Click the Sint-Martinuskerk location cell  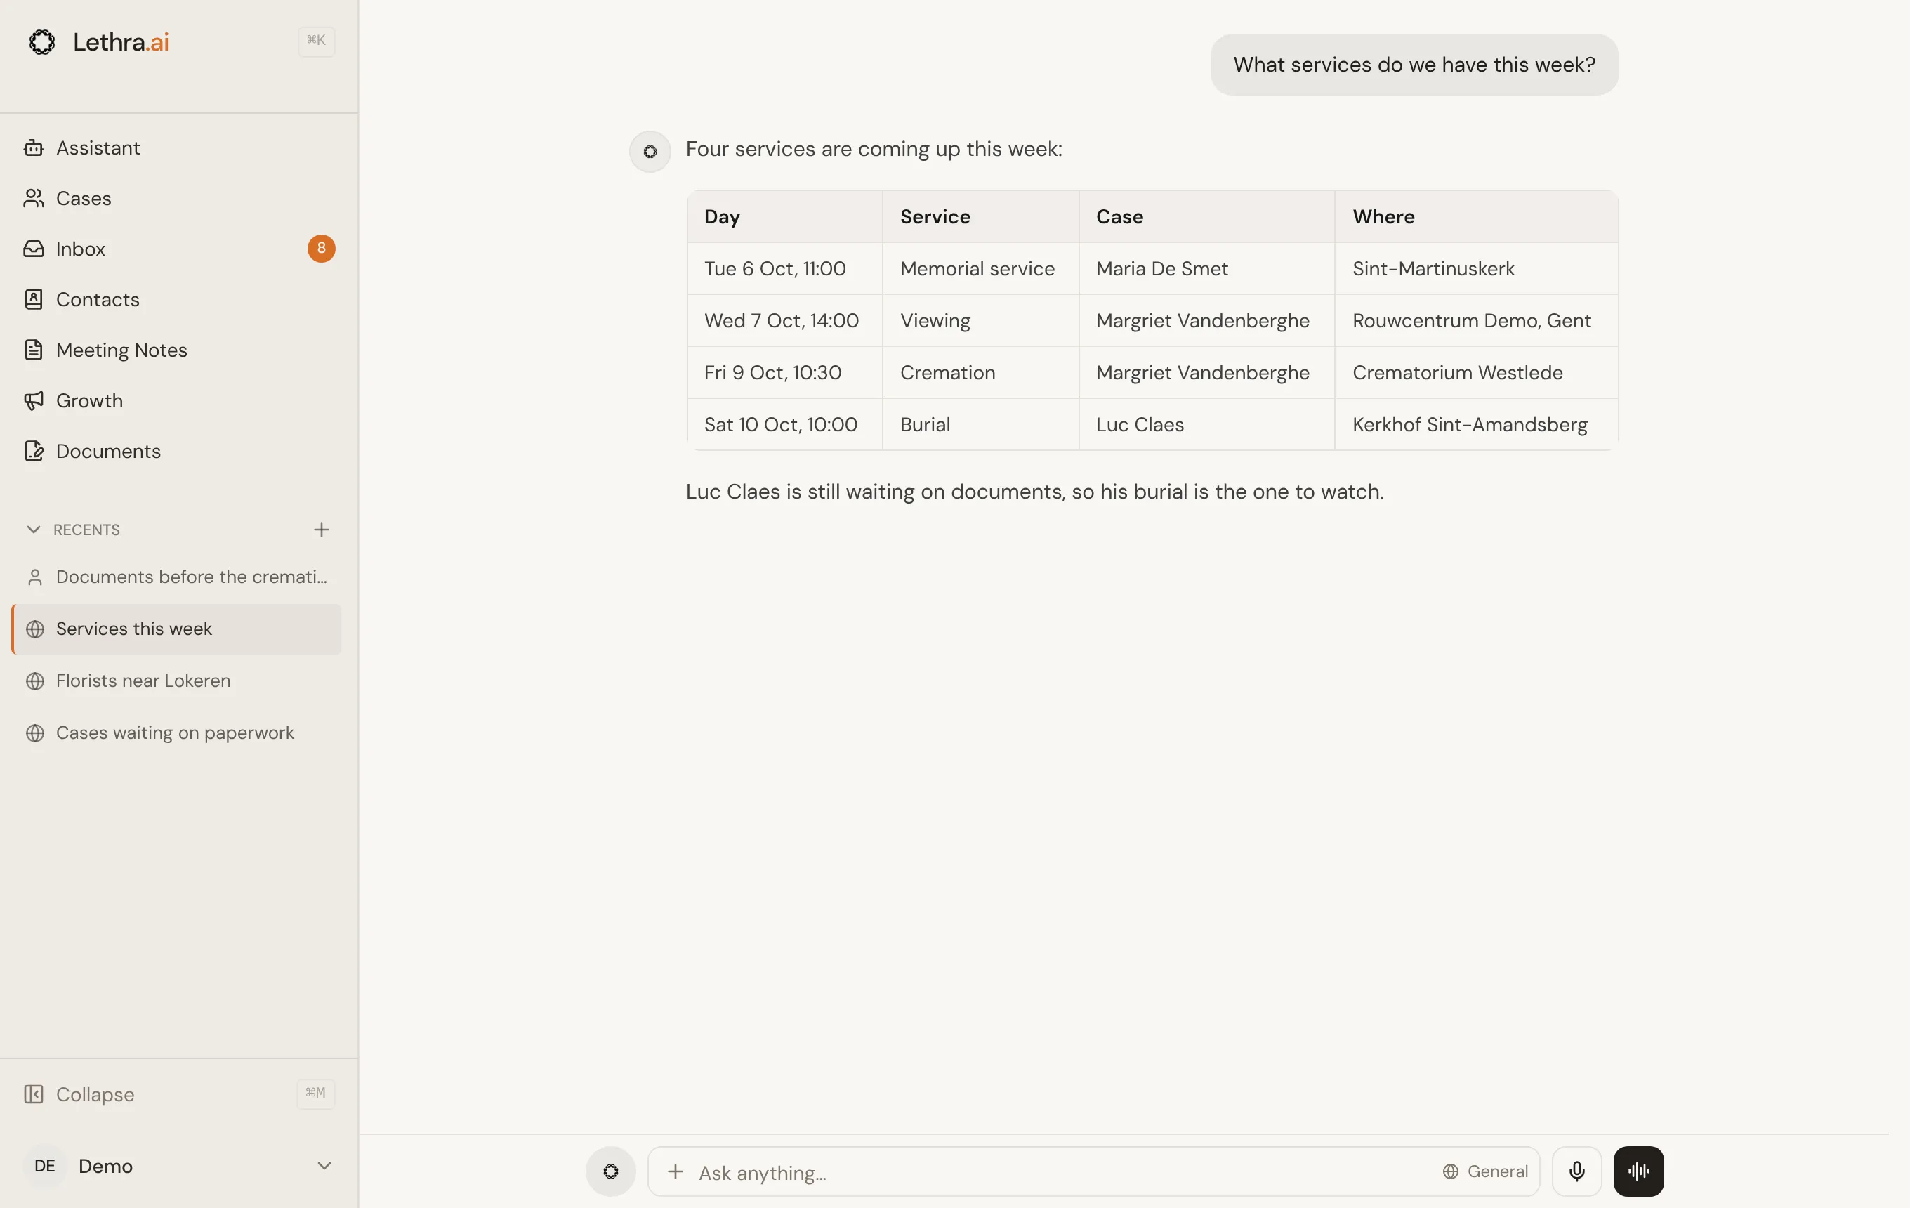pos(1476,268)
